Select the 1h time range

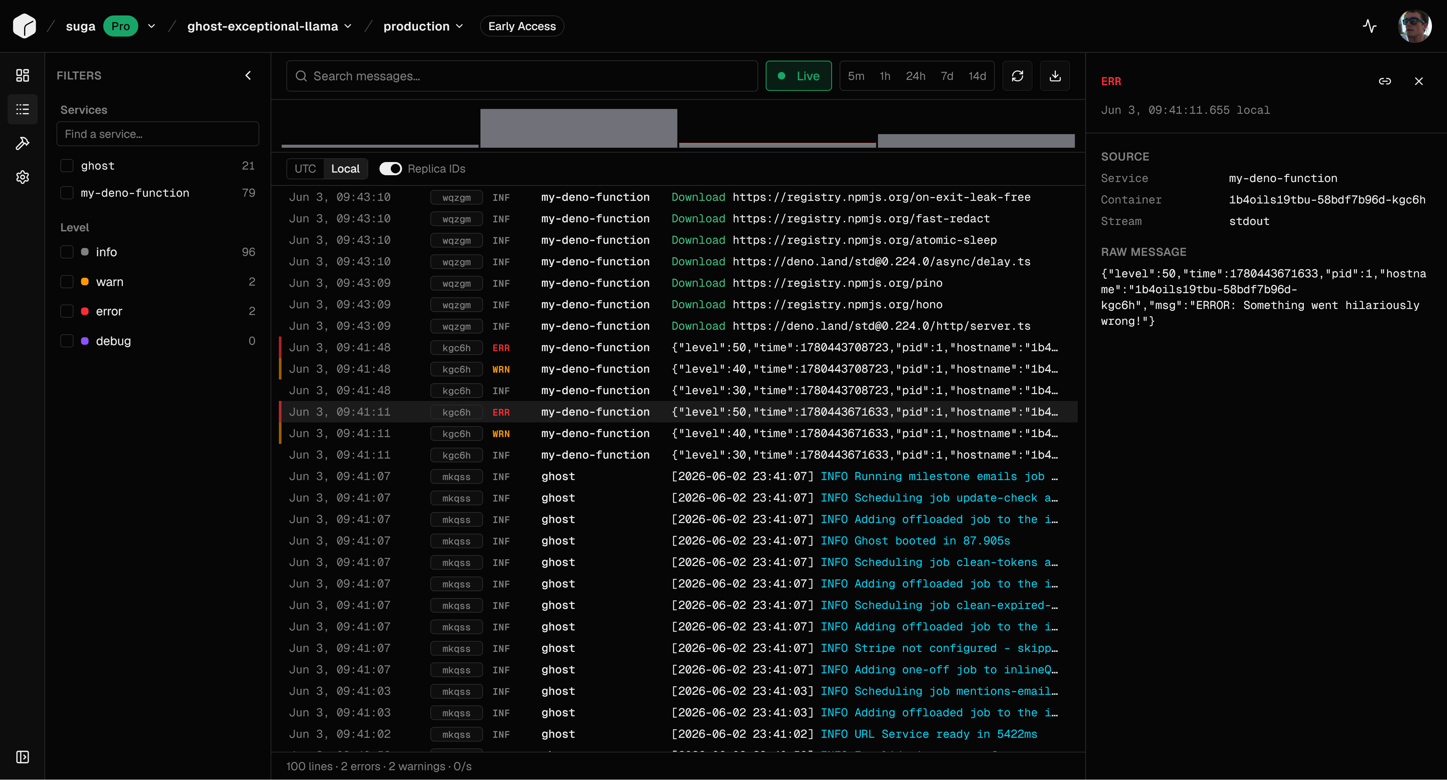pyautogui.click(x=885, y=76)
